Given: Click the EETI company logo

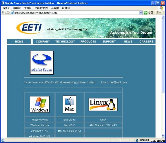Looking at the screenshot, I should point(29,28).
